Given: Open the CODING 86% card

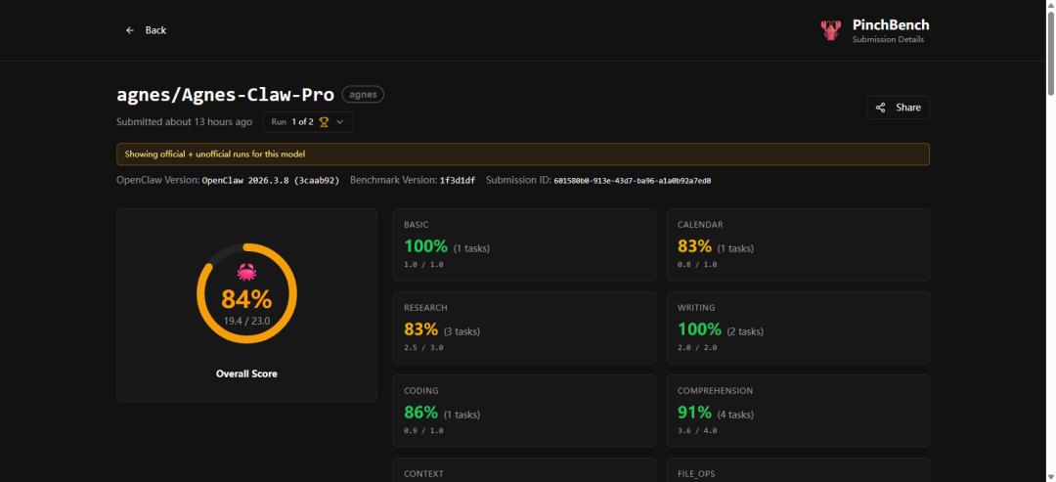Looking at the screenshot, I should pos(523,411).
